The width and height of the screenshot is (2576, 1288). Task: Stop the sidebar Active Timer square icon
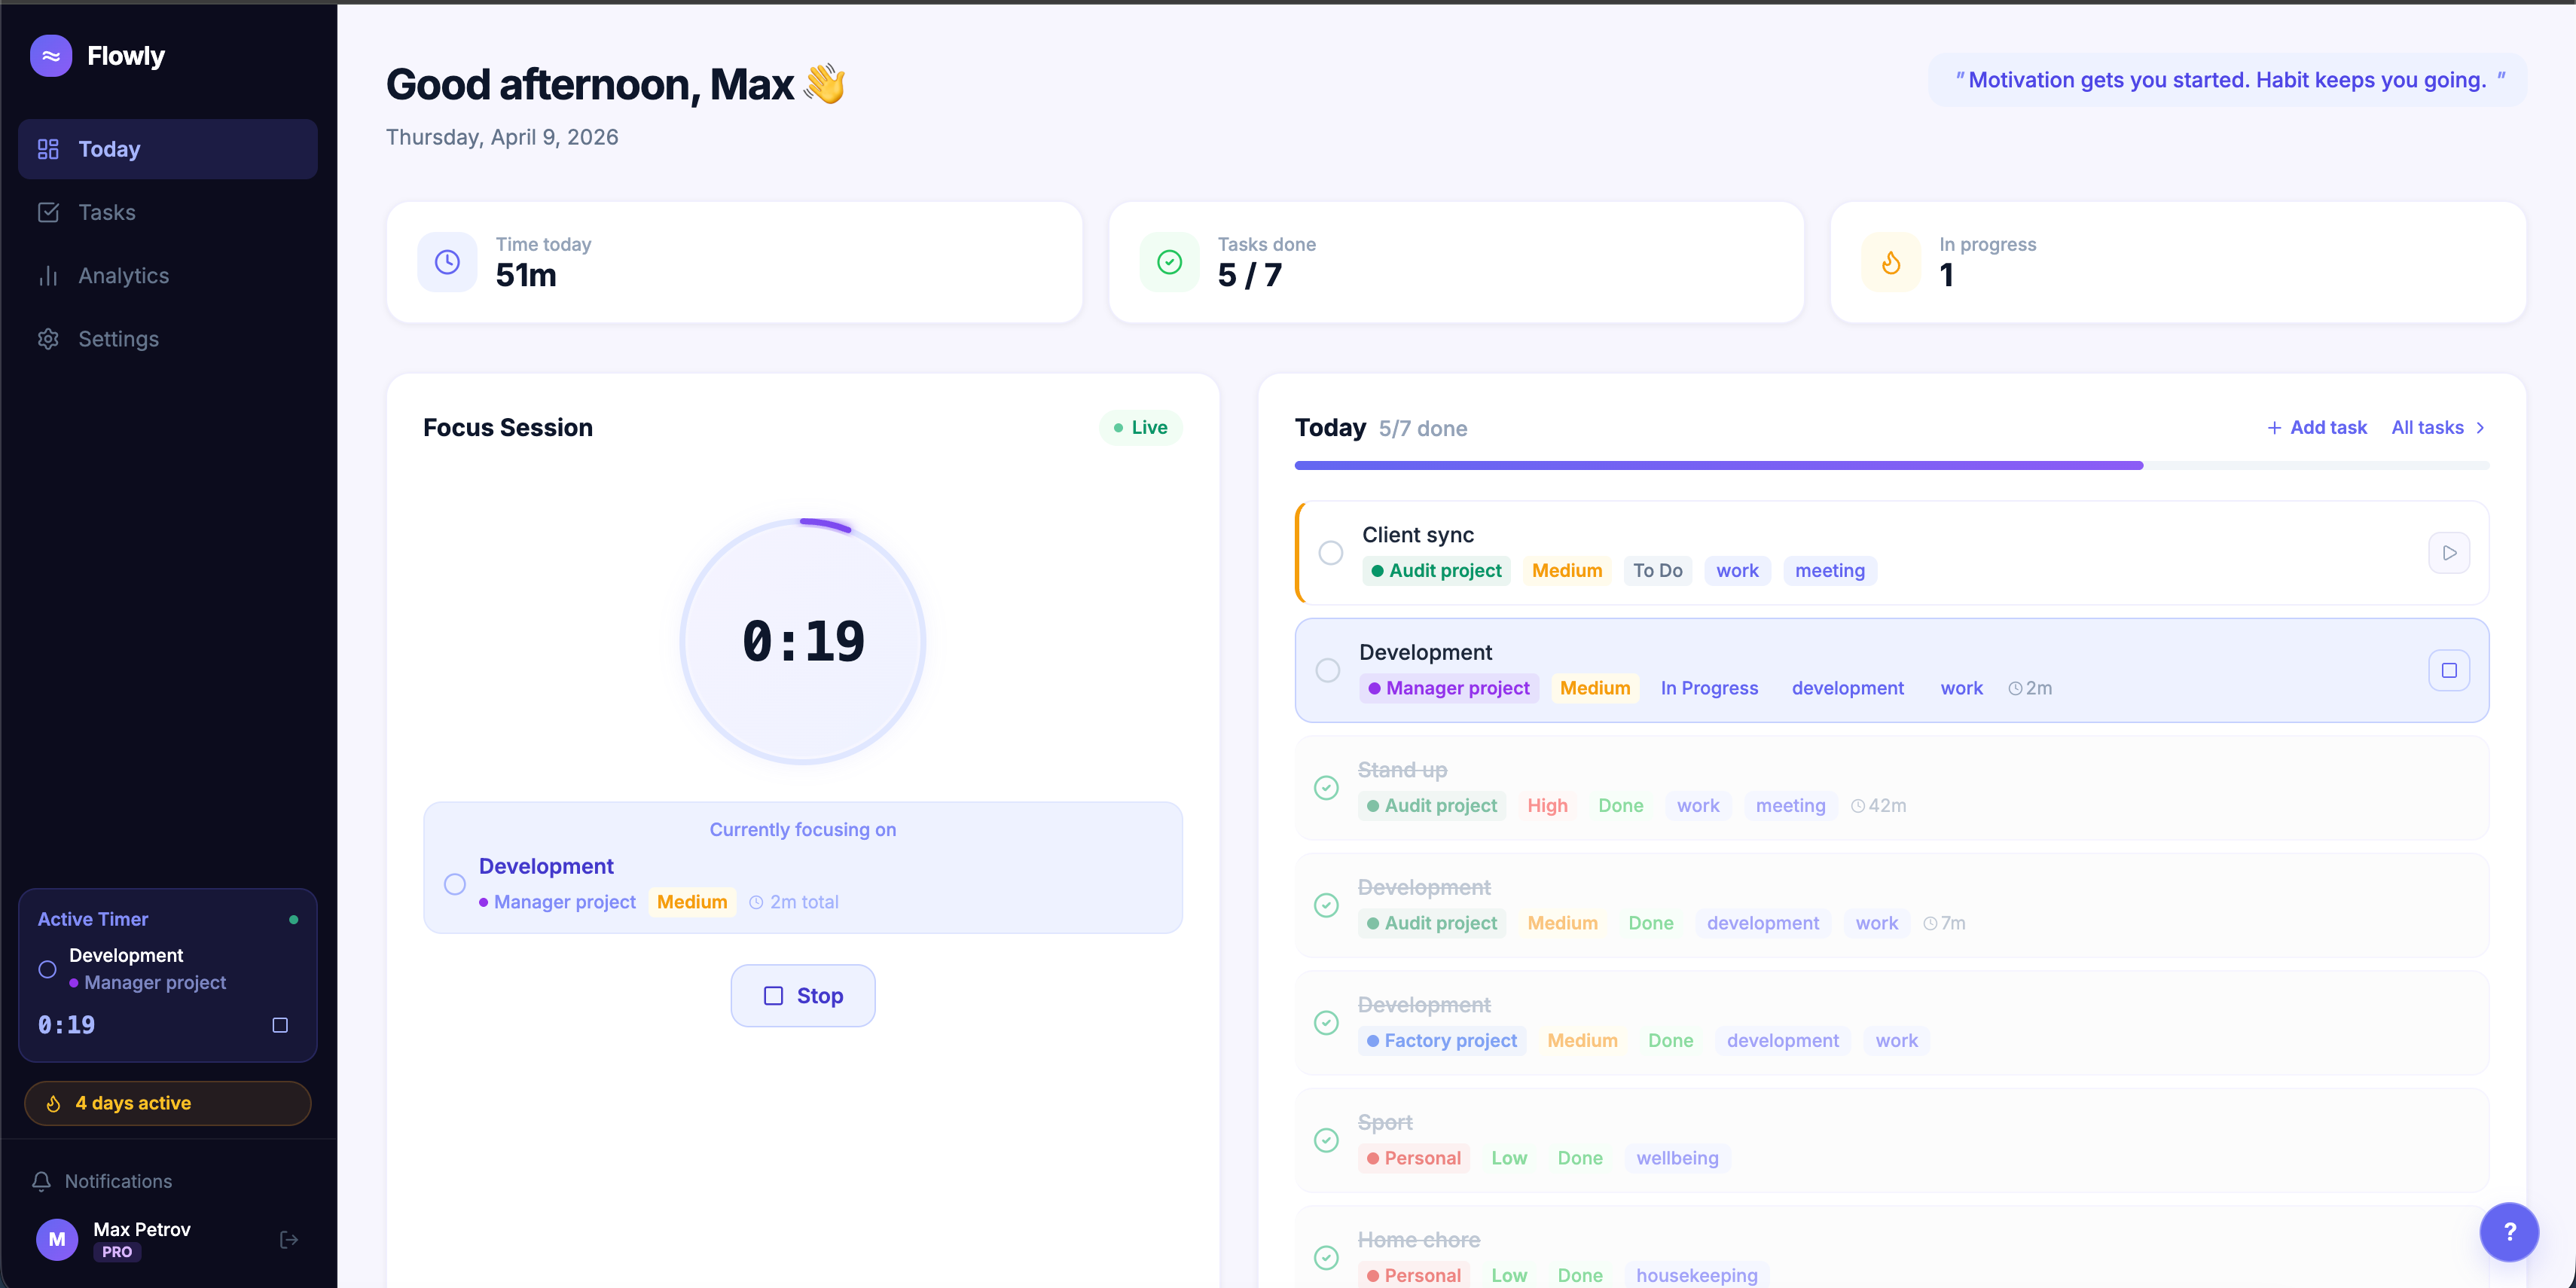280,1025
